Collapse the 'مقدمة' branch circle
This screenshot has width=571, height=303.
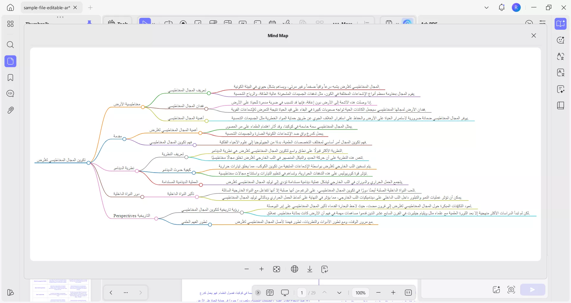tap(124, 139)
